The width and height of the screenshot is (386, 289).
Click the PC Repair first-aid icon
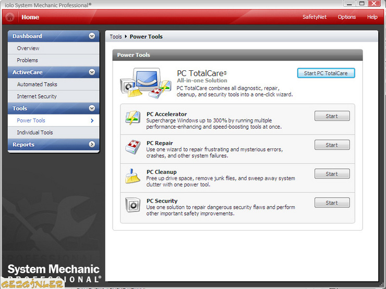[133, 147]
